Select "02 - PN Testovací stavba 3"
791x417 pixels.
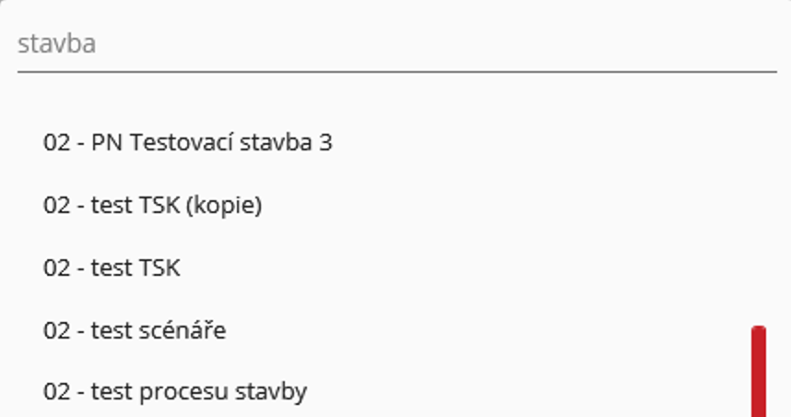pyautogui.click(x=187, y=143)
